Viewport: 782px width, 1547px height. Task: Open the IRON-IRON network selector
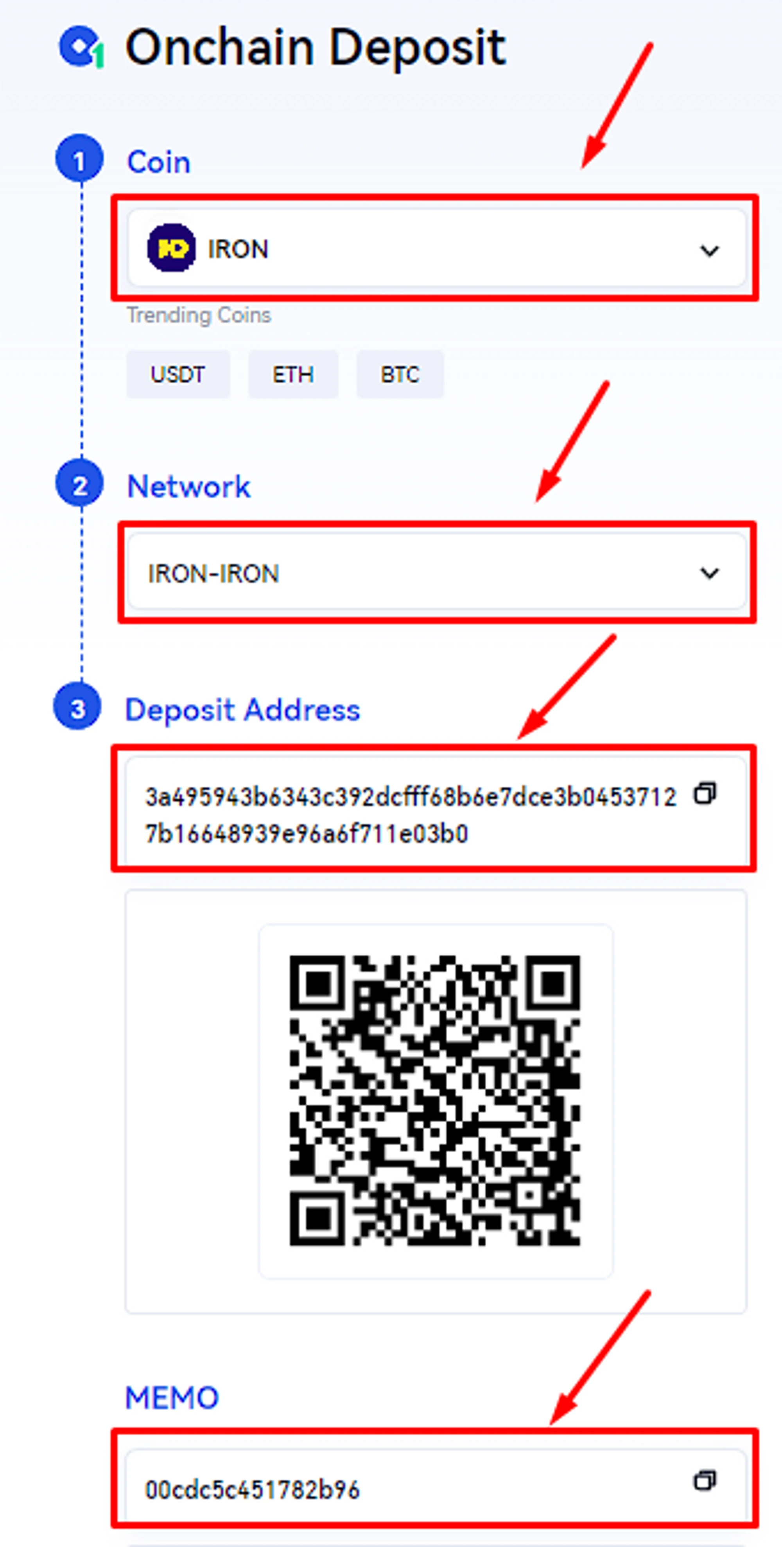(437, 572)
